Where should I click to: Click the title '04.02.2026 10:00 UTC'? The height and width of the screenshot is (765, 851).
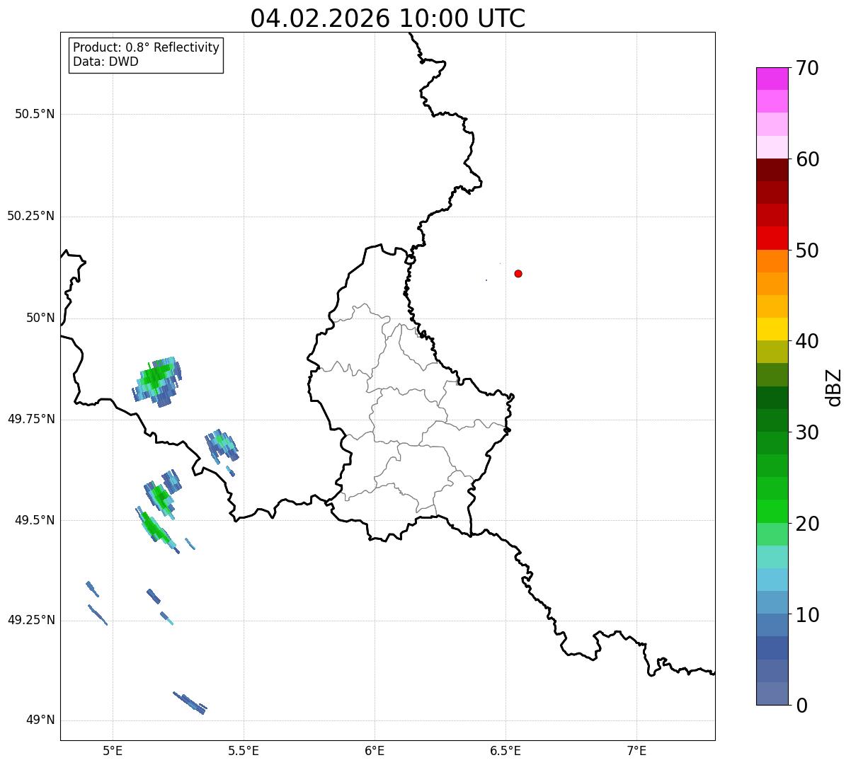(388, 18)
